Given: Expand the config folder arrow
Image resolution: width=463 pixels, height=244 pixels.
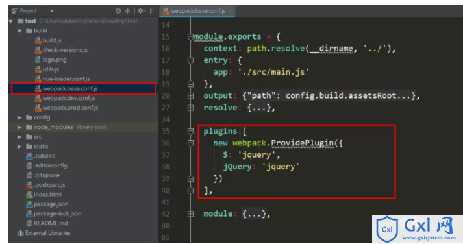Looking at the screenshot, I should coord(19,117).
